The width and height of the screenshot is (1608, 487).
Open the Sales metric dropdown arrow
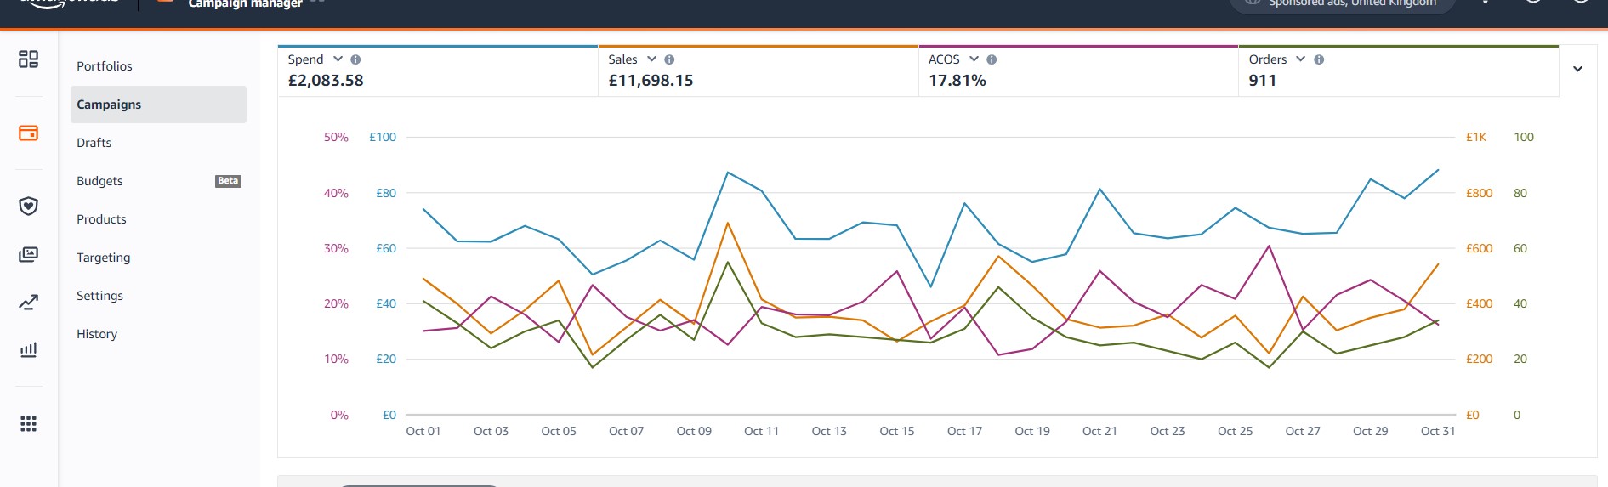[x=651, y=59]
